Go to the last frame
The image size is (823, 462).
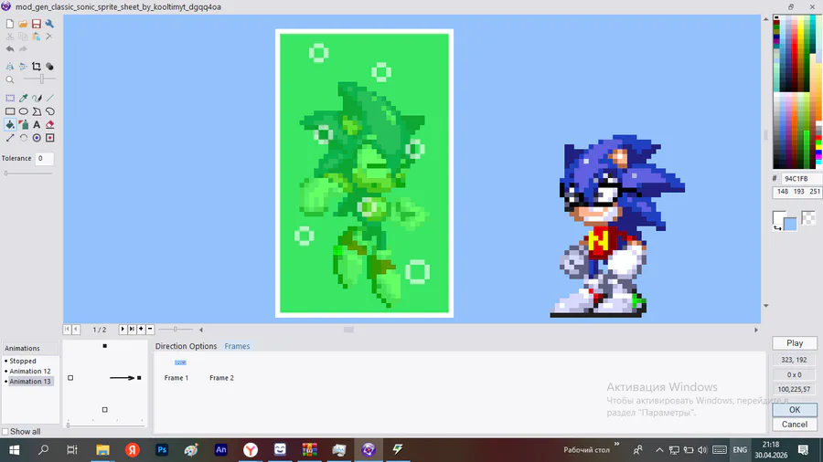(x=132, y=329)
